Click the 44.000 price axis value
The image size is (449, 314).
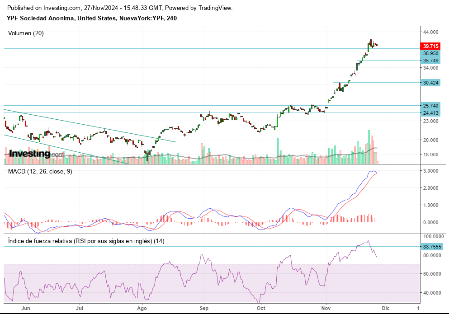[x=430, y=32]
